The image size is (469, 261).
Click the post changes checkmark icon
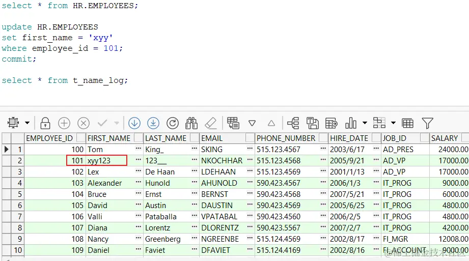102,123
